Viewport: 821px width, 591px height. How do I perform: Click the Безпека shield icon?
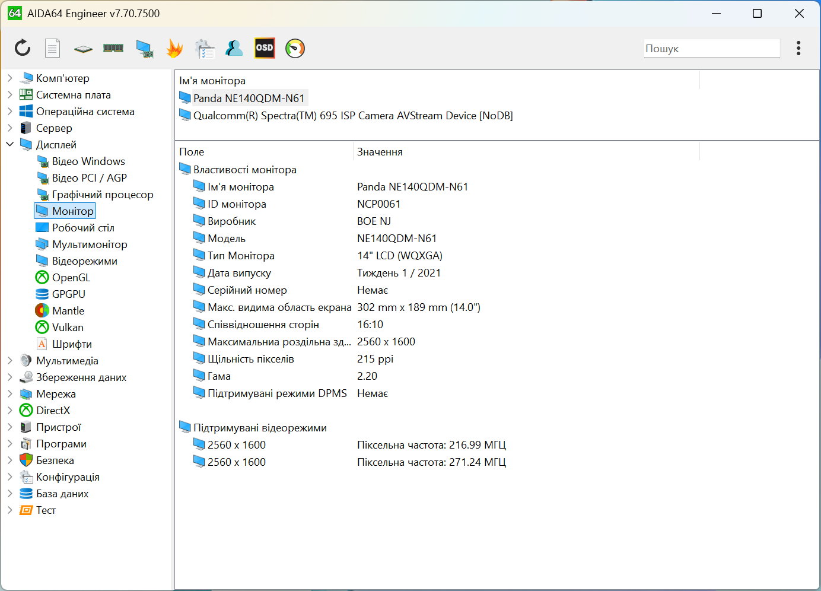(x=26, y=460)
